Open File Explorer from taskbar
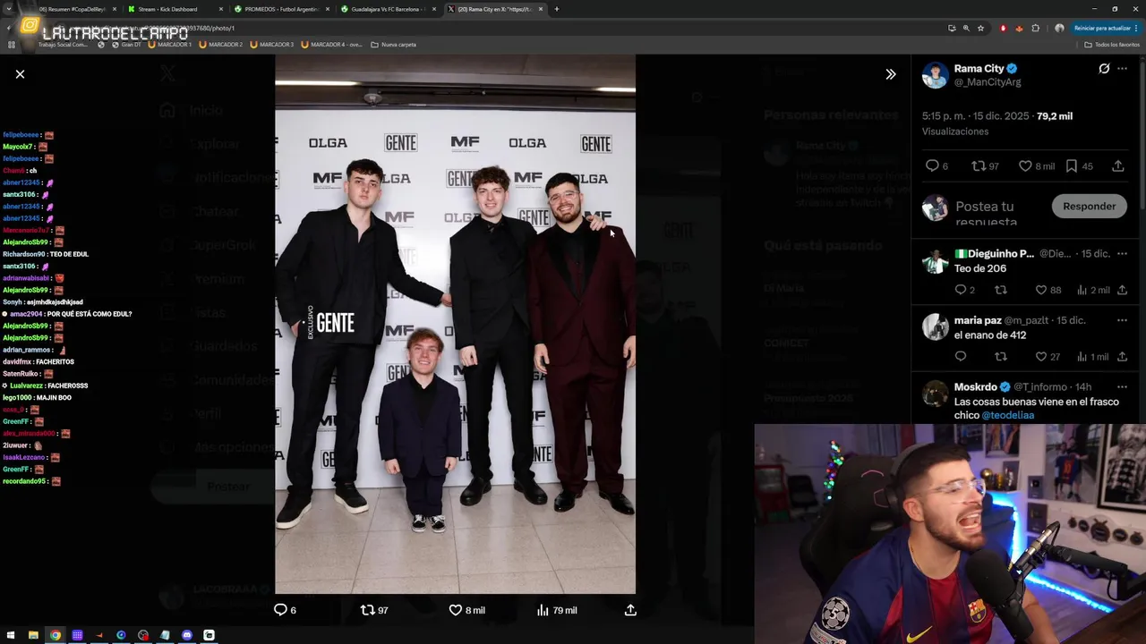 tap(33, 635)
